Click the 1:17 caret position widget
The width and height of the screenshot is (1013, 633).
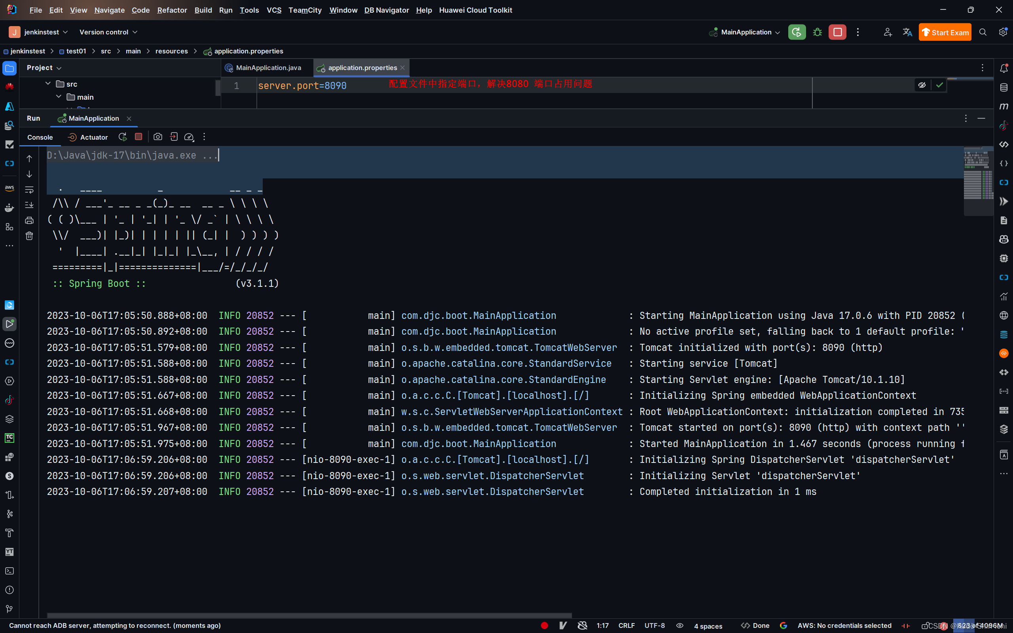tap(602, 625)
